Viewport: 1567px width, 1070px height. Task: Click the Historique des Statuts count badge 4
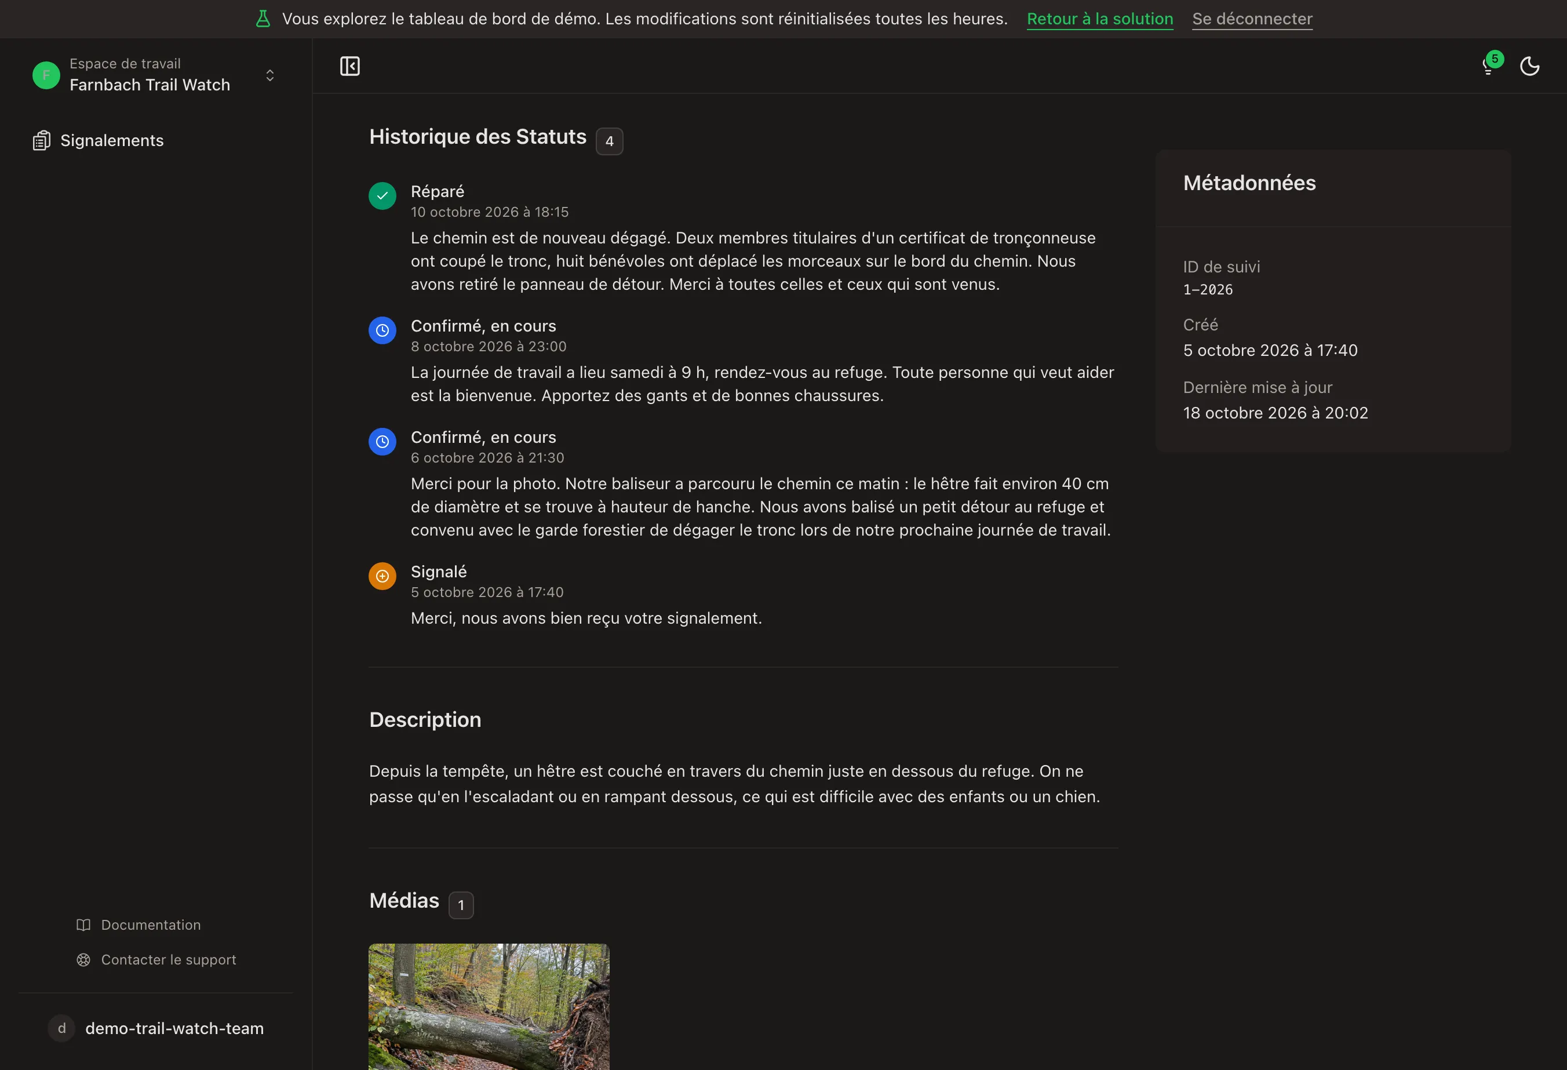[x=609, y=141]
